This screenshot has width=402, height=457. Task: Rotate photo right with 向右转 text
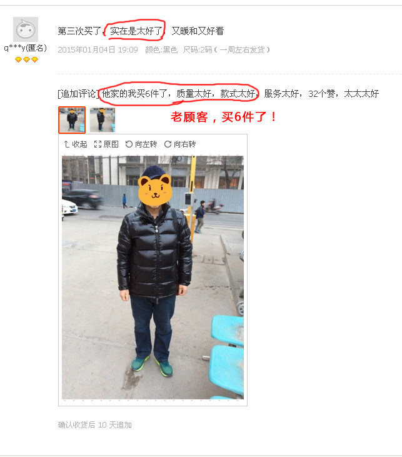[x=185, y=144]
